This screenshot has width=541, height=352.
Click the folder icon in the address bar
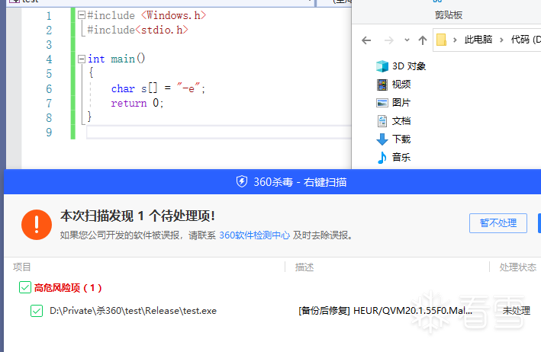pyautogui.click(x=441, y=40)
